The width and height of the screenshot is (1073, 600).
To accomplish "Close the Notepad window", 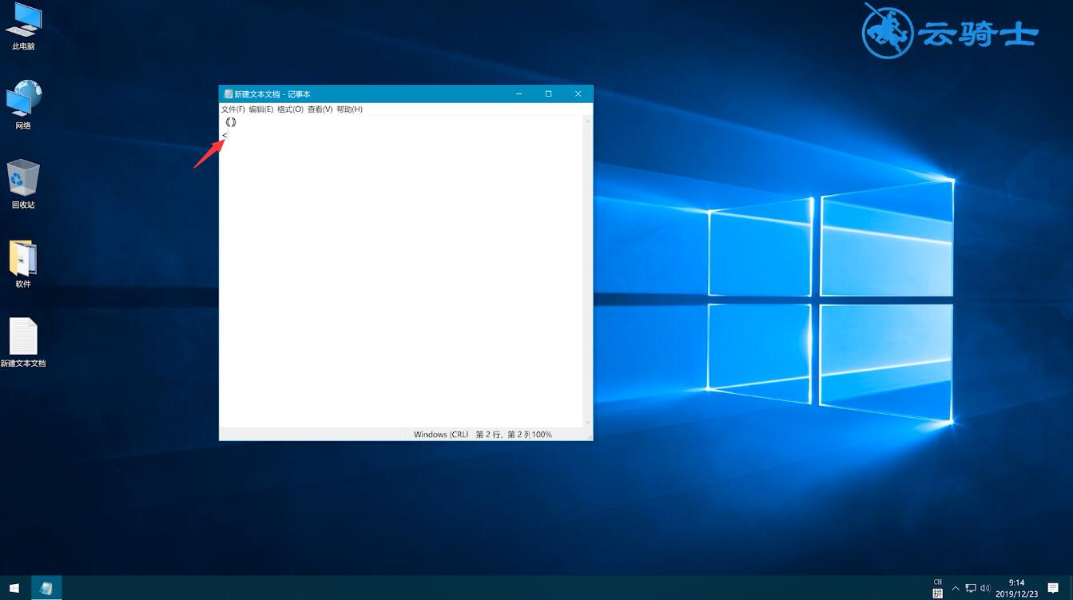I will point(578,94).
